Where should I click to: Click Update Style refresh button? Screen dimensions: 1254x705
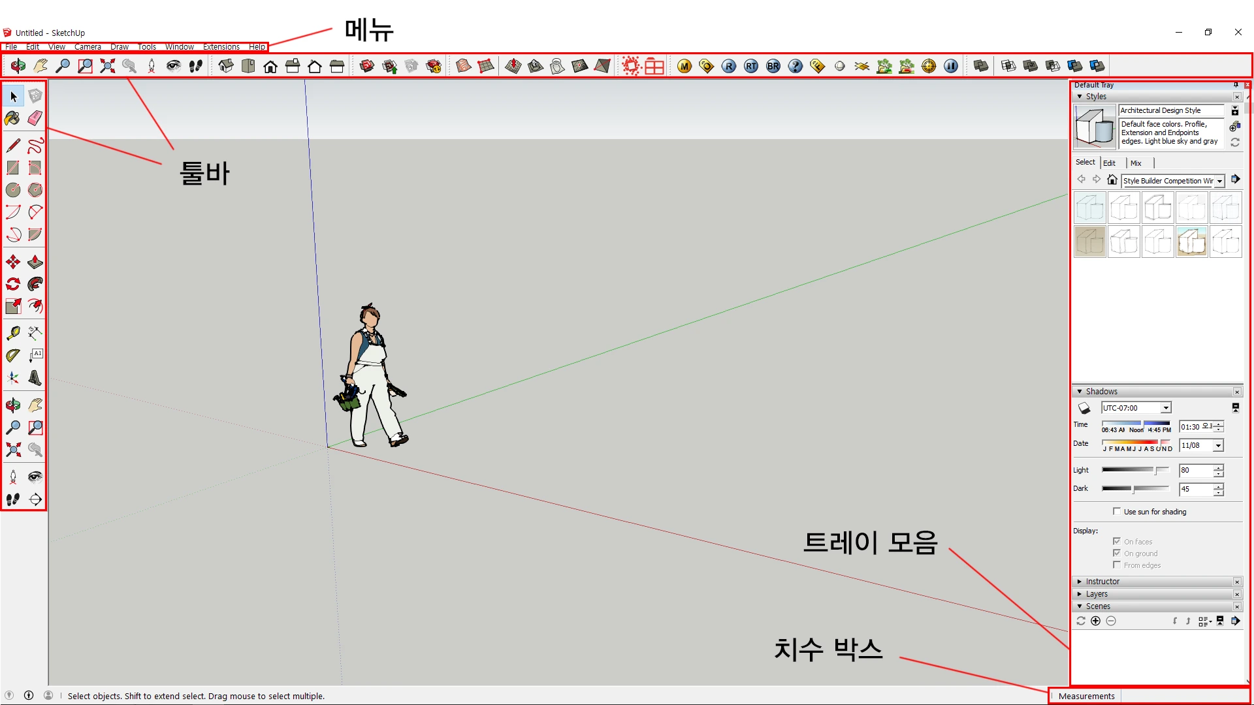coord(1235,142)
